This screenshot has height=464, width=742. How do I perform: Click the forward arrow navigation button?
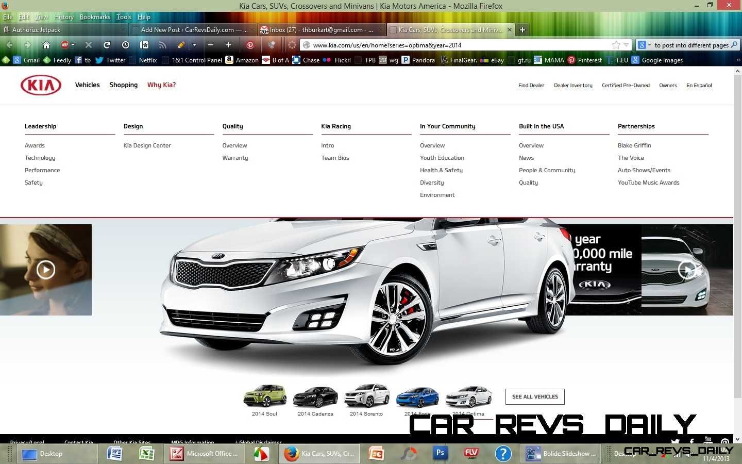tap(28, 45)
